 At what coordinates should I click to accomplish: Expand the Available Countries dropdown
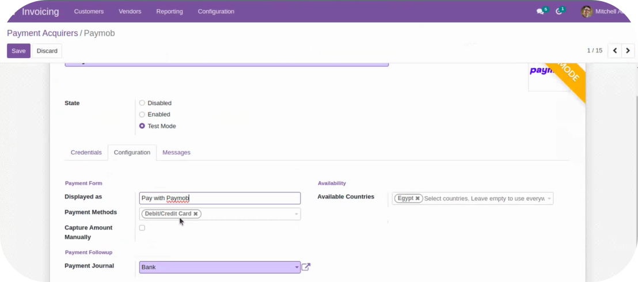pos(549,199)
